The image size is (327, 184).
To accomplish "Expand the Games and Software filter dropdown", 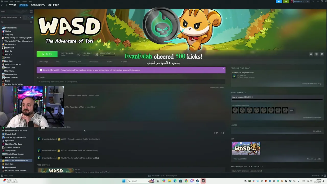I will tap(11, 17).
